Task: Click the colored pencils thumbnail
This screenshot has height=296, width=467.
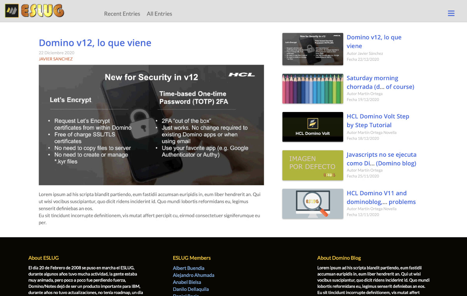Action: point(313,89)
